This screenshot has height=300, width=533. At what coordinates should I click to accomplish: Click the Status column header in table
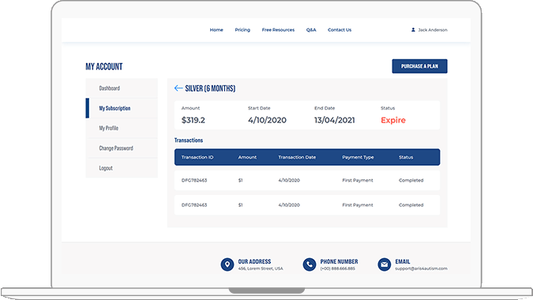(x=406, y=157)
